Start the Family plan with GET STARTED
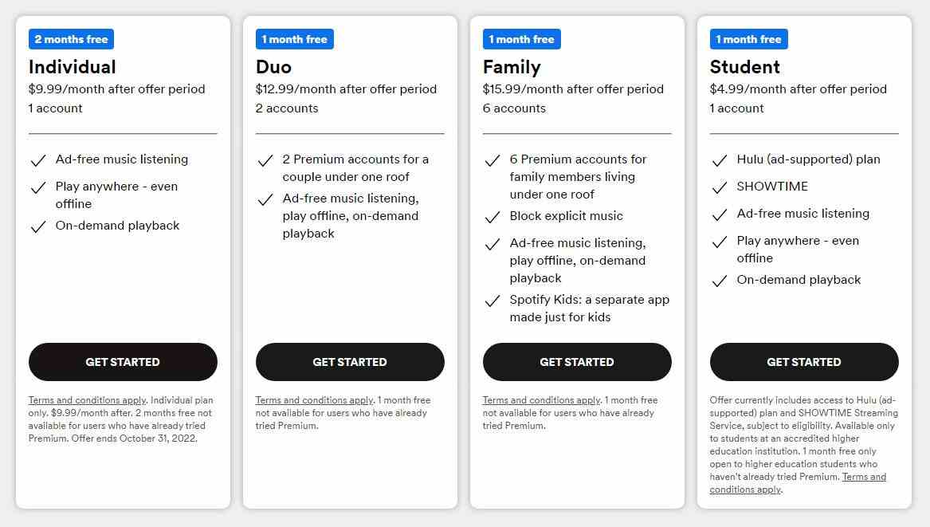The image size is (930, 527). click(x=577, y=361)
